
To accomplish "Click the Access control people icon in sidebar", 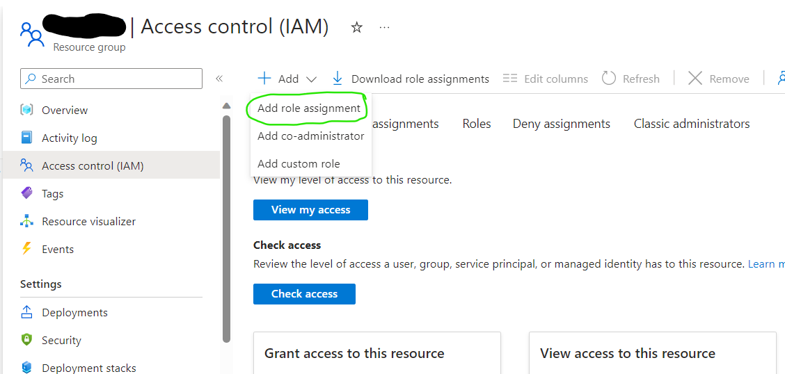I will click(x=26, y=165).
